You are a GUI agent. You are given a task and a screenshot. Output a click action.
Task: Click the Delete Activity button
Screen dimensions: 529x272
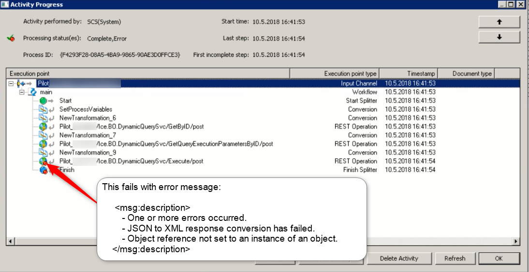point(399,258)
